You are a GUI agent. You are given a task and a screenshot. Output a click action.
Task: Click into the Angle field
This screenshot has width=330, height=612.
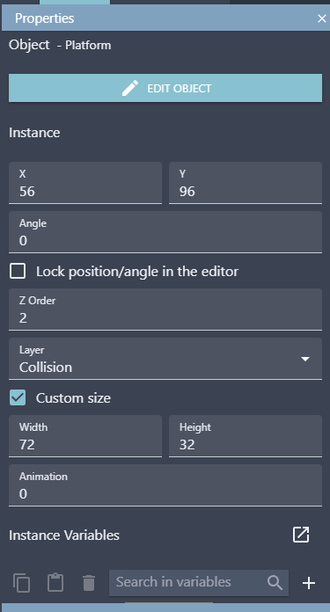click(x=165, y=232)
